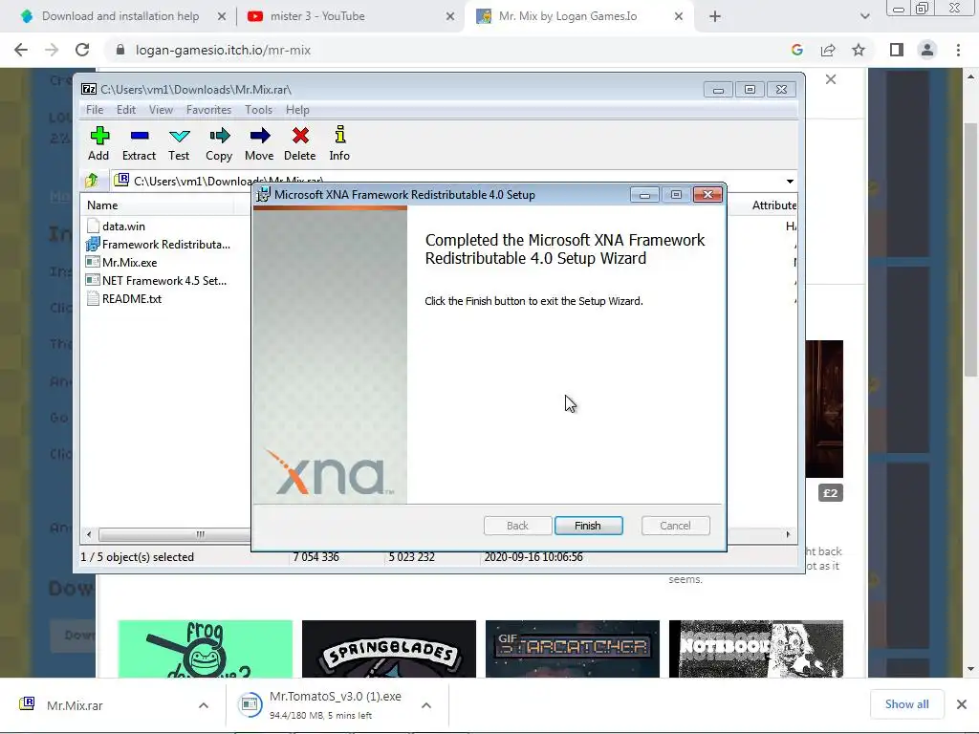Viewport: 979px width, 734px height.
Task: Open a new browser tab
Action: pyautogui.click(x=715, y=16)
